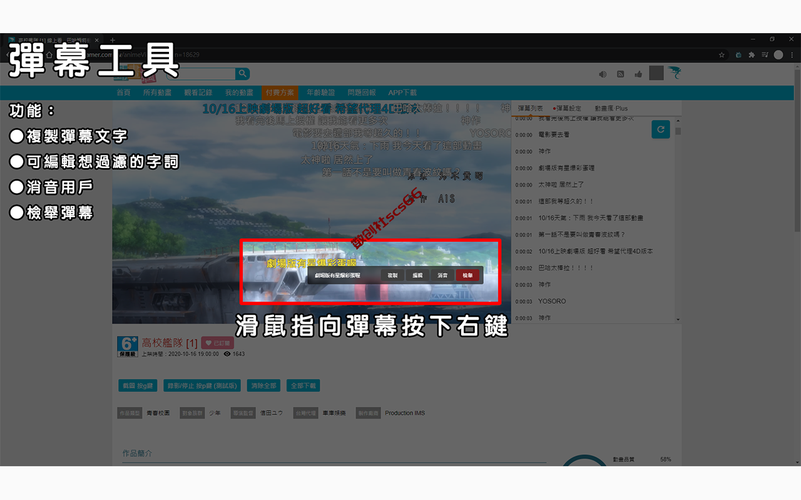This screenshot has height=500, width=801.
Task: Report the danmaku with red 檢舉 button
Action: click(467, 275)
